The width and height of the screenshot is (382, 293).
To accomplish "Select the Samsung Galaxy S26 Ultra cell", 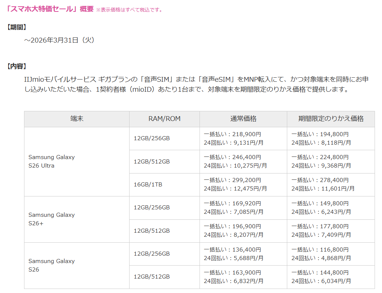I will click(x=51, y=161).
